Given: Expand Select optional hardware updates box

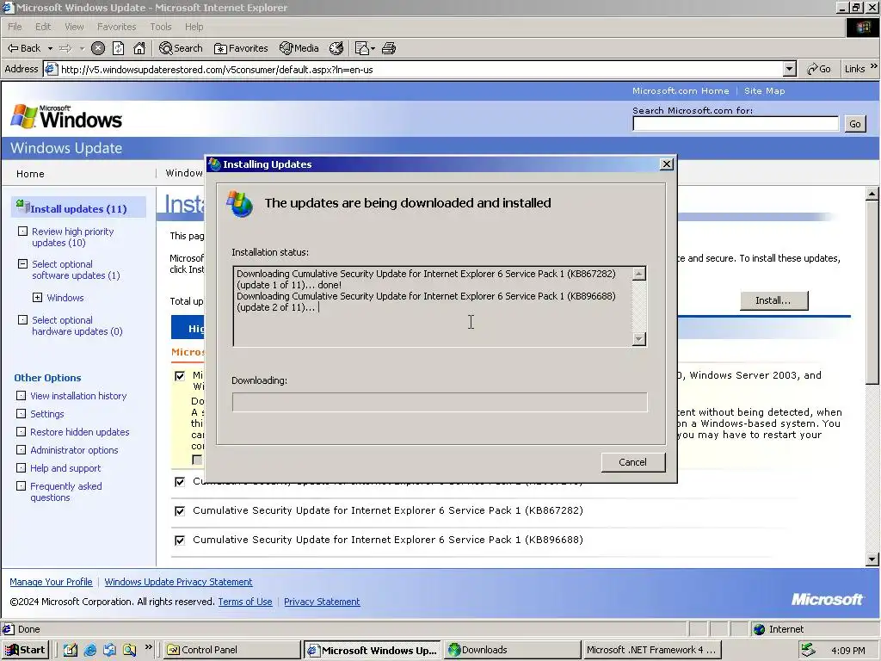Looking at the screenshot, I should 22,320.
